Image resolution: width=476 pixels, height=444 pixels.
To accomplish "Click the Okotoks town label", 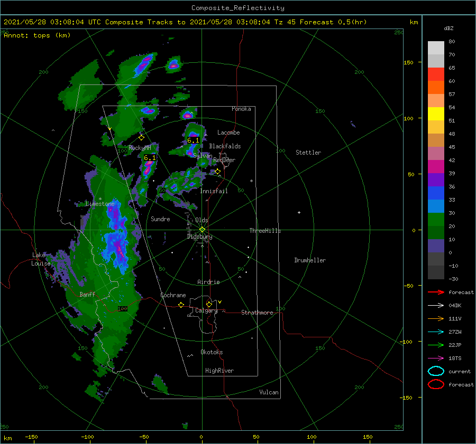I will pyautogui.click(x=212, y=352).
